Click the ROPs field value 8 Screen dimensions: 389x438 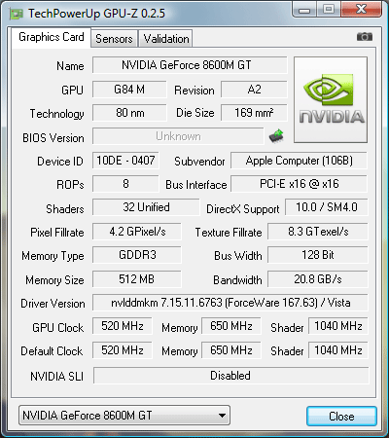(x=125, y=184)
